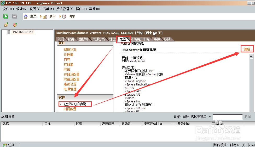The height and width of the screenshot is (147, 255).
Task: Open the 视图(W) menu
Action: tap(35, 9)
